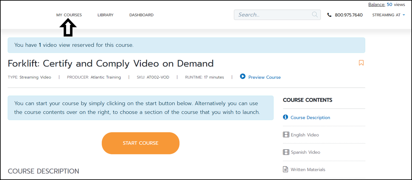This screenshot has width=412, height=180.
Task: Click the Course Description info icon
Action: (x=285, y=117)
